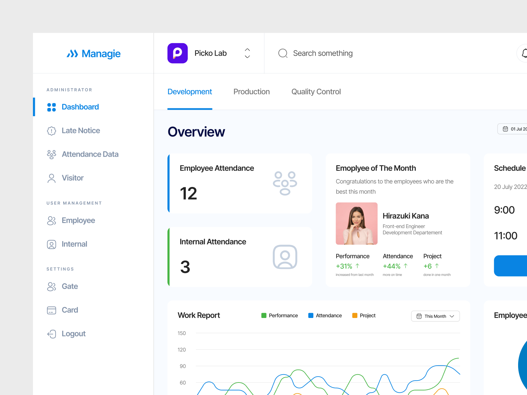
Task: Click the Internal profile icon in sidebar
Action: pyautogui.click(x=51, y=244)
